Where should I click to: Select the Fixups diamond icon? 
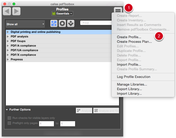[71, 23]
